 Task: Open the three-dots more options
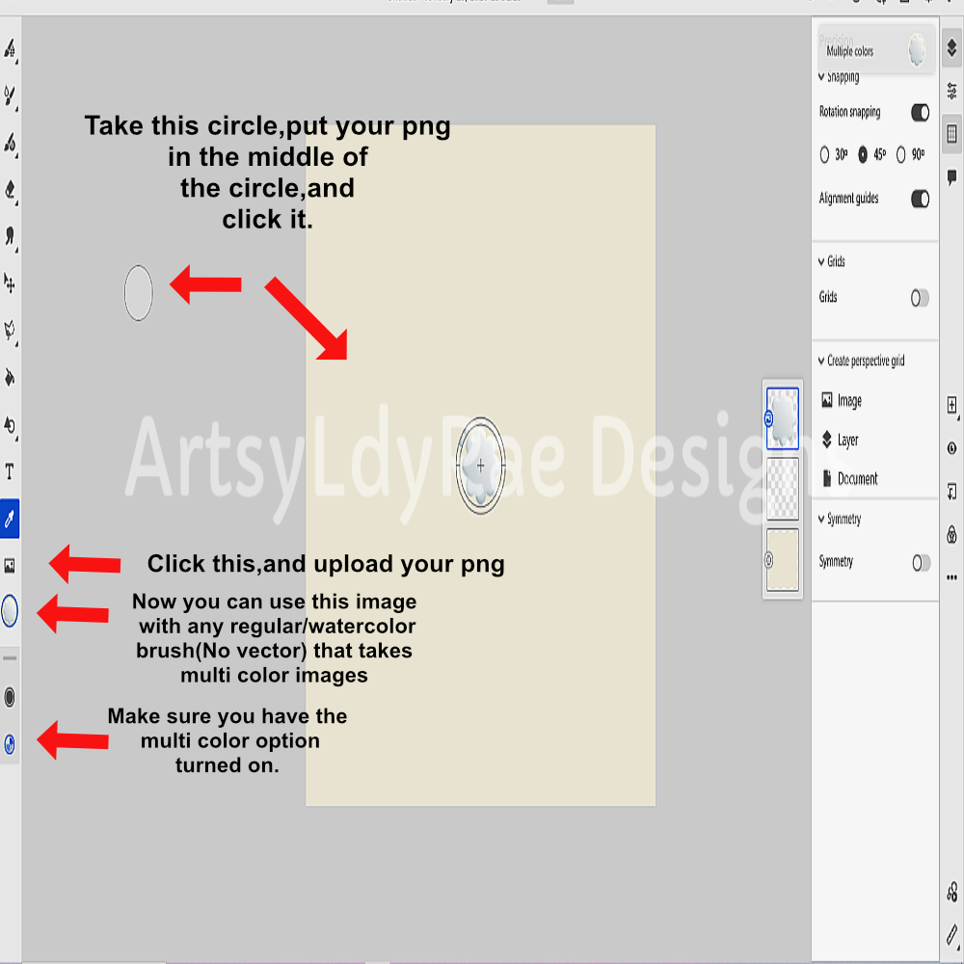951,577
